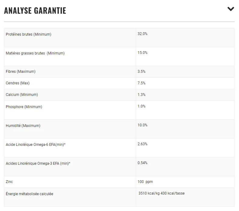The width and height of the screenshot is (239, 211).
Task: Click the Zinc 100 ppm value
Action: (145, 182)
